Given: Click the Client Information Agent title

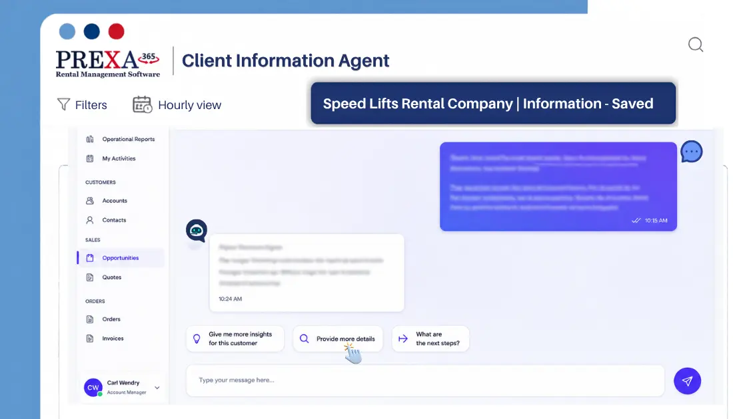Looking at the screenshot, I should pos(286,61).
